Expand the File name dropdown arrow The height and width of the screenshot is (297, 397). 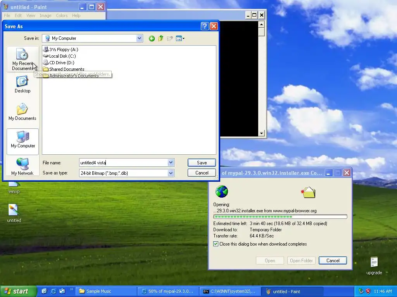pyautogui.click(x=171, y=163)
